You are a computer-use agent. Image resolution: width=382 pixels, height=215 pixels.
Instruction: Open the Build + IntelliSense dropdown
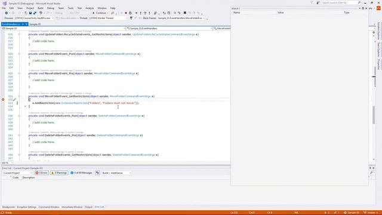pos(116,173)
